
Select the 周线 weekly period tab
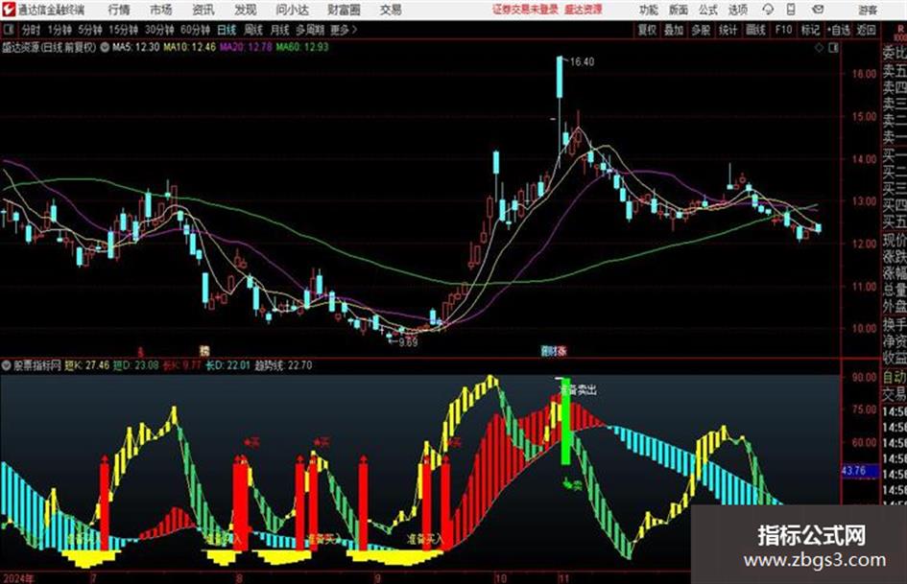point(252,30)
